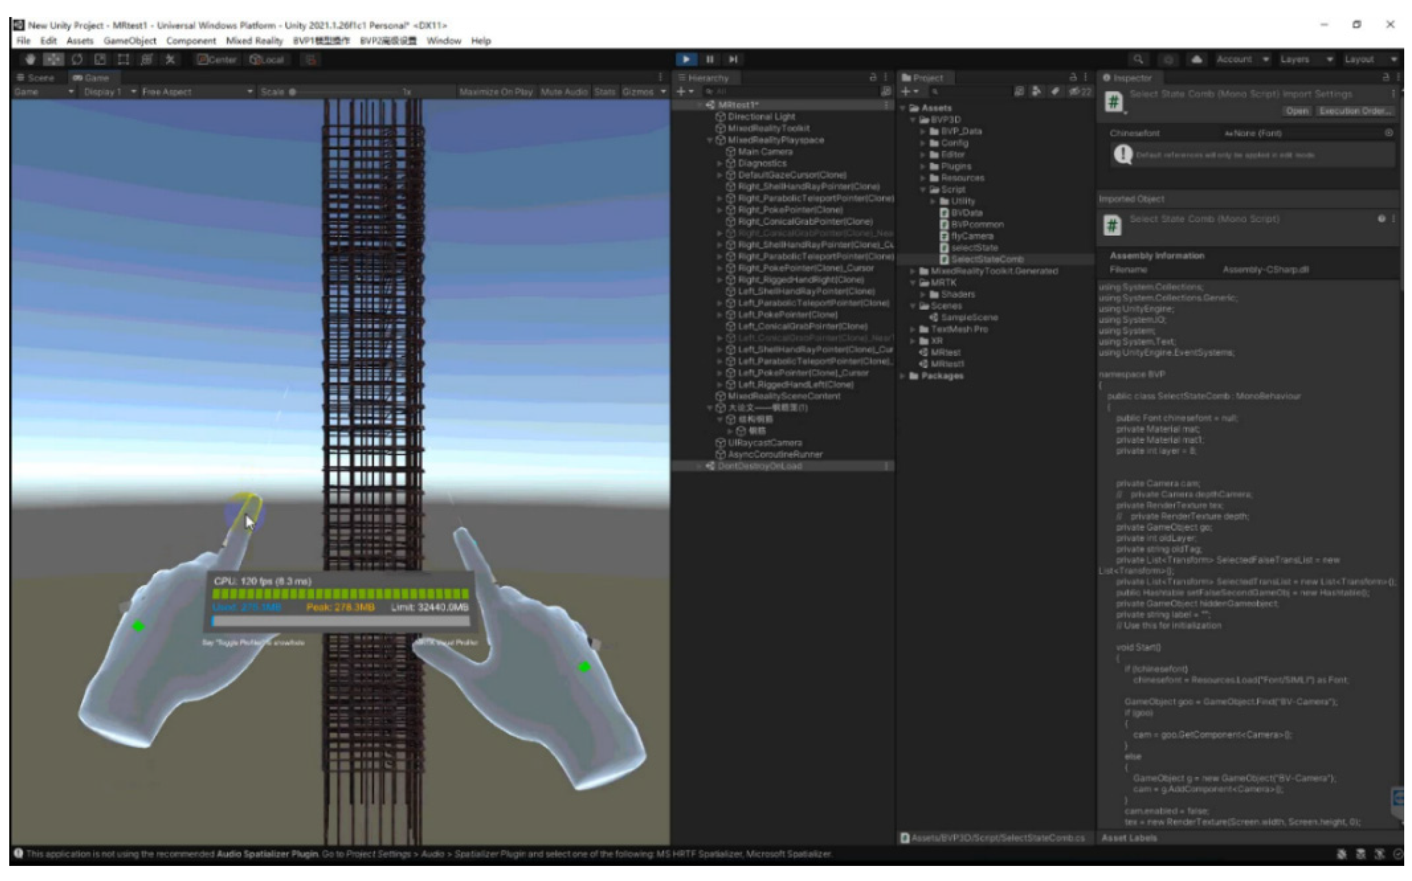
Task: Open the cloud services icon
Action: [1196, 59]
